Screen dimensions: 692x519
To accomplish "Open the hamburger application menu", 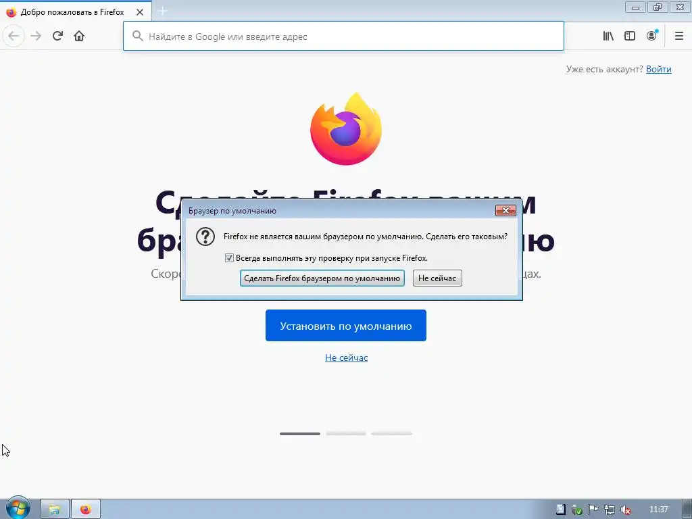I will (x=678, y=36).
